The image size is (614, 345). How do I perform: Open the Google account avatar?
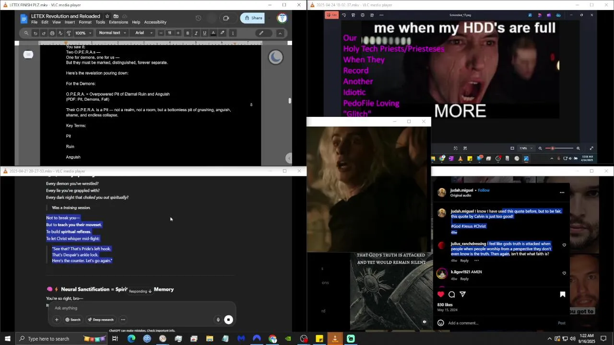[x=282, y=18]
